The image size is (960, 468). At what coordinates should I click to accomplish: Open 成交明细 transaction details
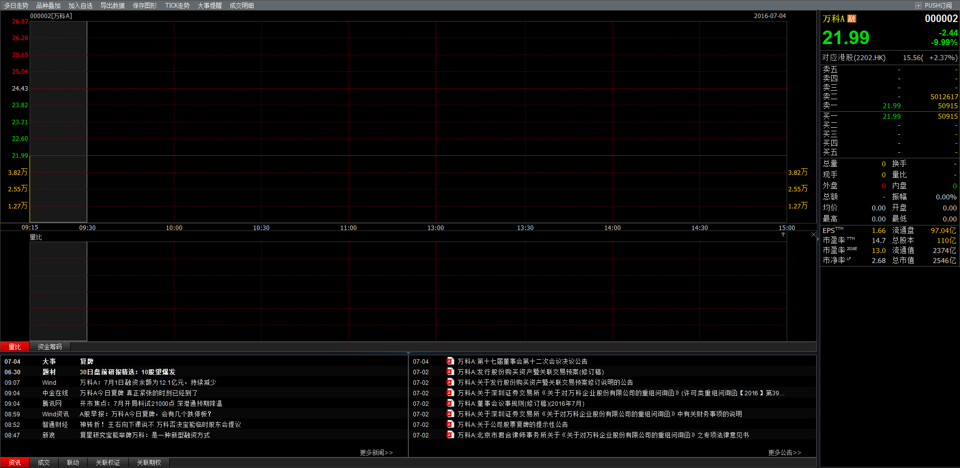click(241, 6)
